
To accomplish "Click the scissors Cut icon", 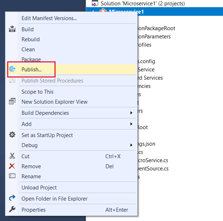I will [12, 156].
